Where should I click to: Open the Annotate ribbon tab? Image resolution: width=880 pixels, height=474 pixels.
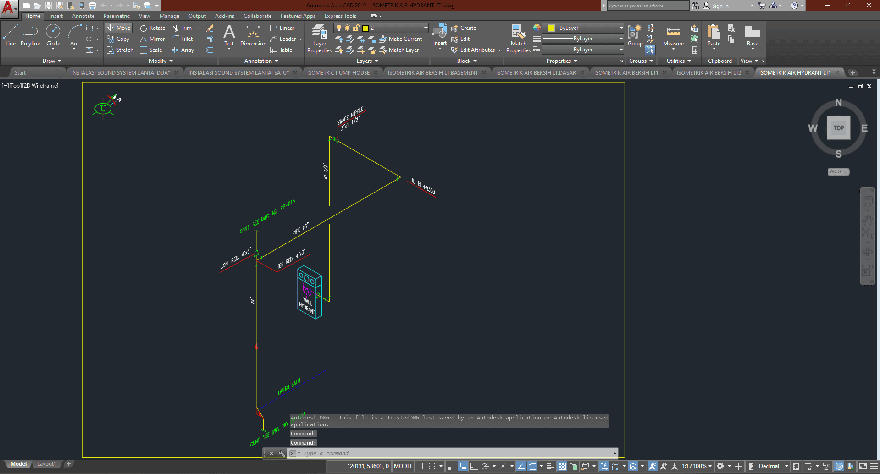[x=83, y=16]
